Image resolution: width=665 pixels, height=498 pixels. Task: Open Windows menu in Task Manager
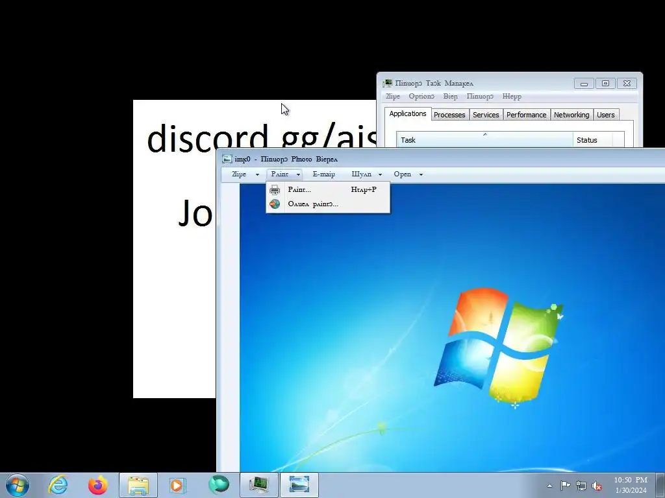(480, 97)
